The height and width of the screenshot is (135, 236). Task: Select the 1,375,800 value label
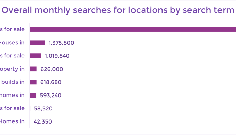(61, 43)
